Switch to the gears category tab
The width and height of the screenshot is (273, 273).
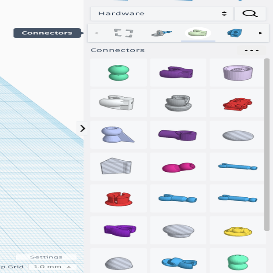pyautogui.click(x=161, y=33)
